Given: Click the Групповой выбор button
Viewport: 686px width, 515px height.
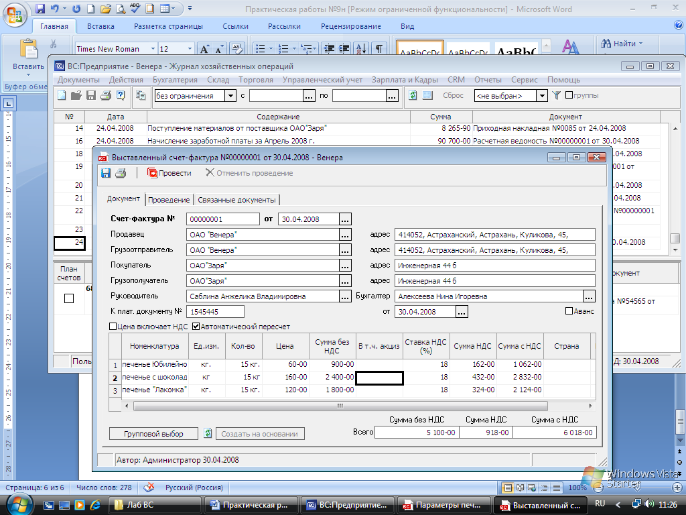Looking at the screenshot, I should (x=153, y=434).
